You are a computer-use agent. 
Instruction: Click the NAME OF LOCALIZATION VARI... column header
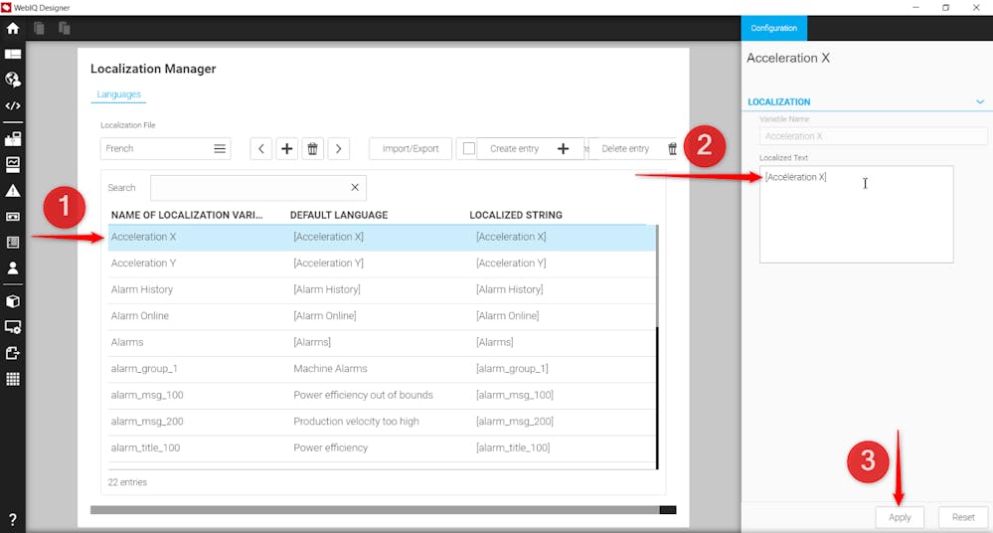coord(187,215)
